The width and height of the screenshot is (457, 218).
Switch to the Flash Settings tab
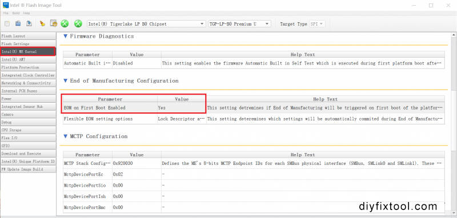coord(28,44)
